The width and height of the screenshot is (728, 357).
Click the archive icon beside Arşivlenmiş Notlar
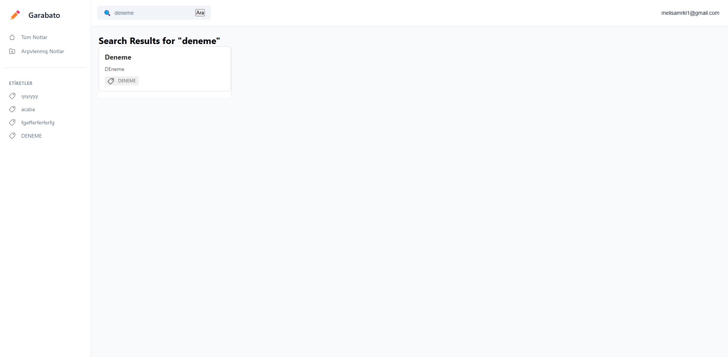click(12, 51)
